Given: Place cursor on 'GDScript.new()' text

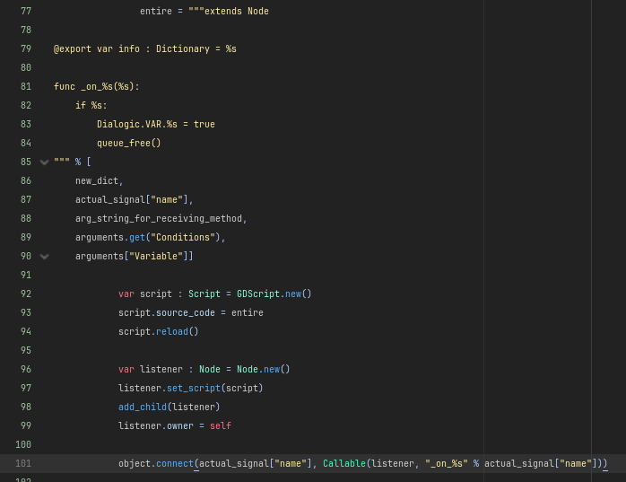Looking at the screenshot, I should (274, 294).
